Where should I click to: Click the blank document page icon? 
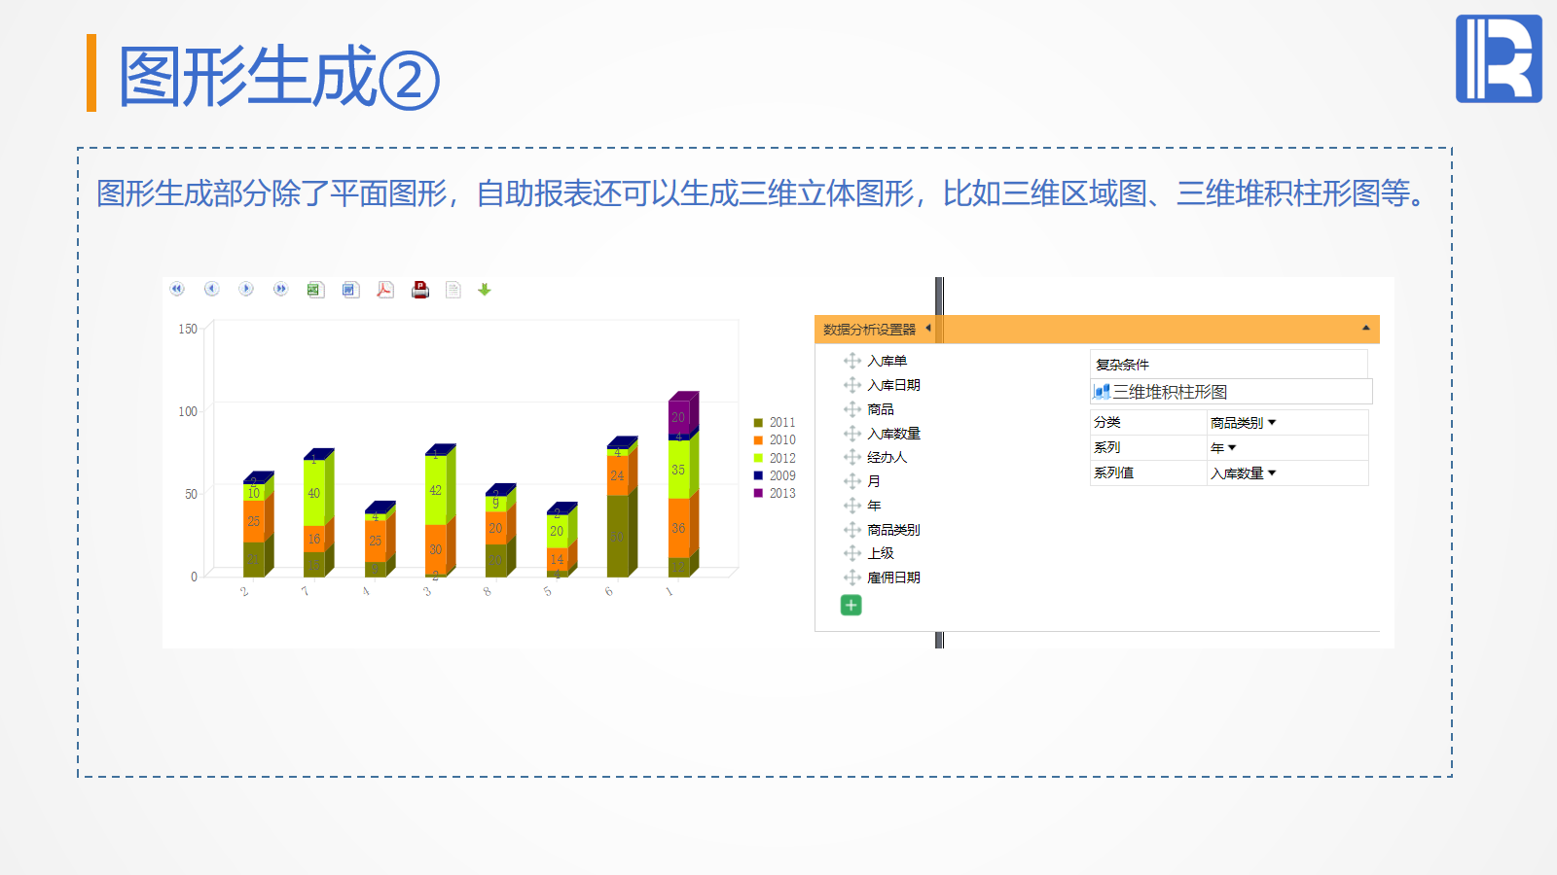[453, 290]
